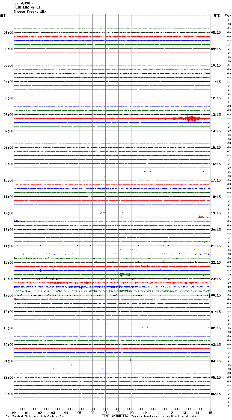
Task: Click the 23:00 MST time label
Action: [8, 394]
